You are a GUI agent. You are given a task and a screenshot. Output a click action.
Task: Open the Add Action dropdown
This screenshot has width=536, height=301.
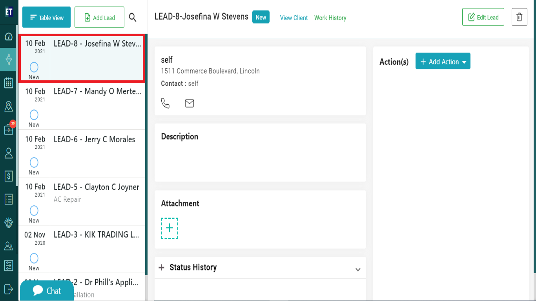443,61
